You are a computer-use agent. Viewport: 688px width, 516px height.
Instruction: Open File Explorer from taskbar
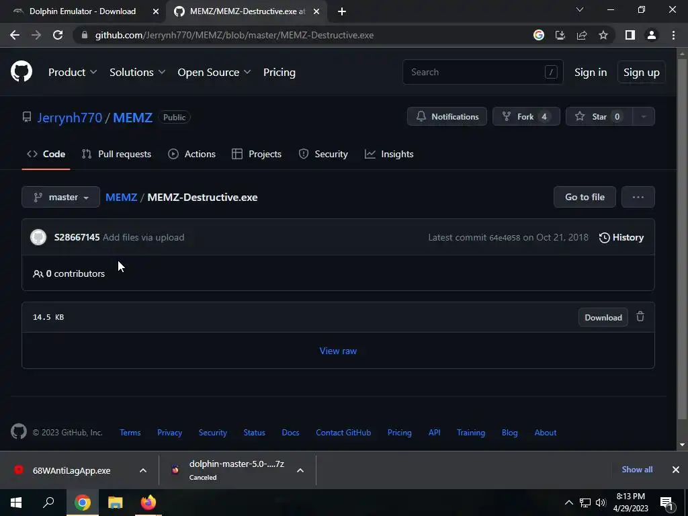click(x=116, y=503)
